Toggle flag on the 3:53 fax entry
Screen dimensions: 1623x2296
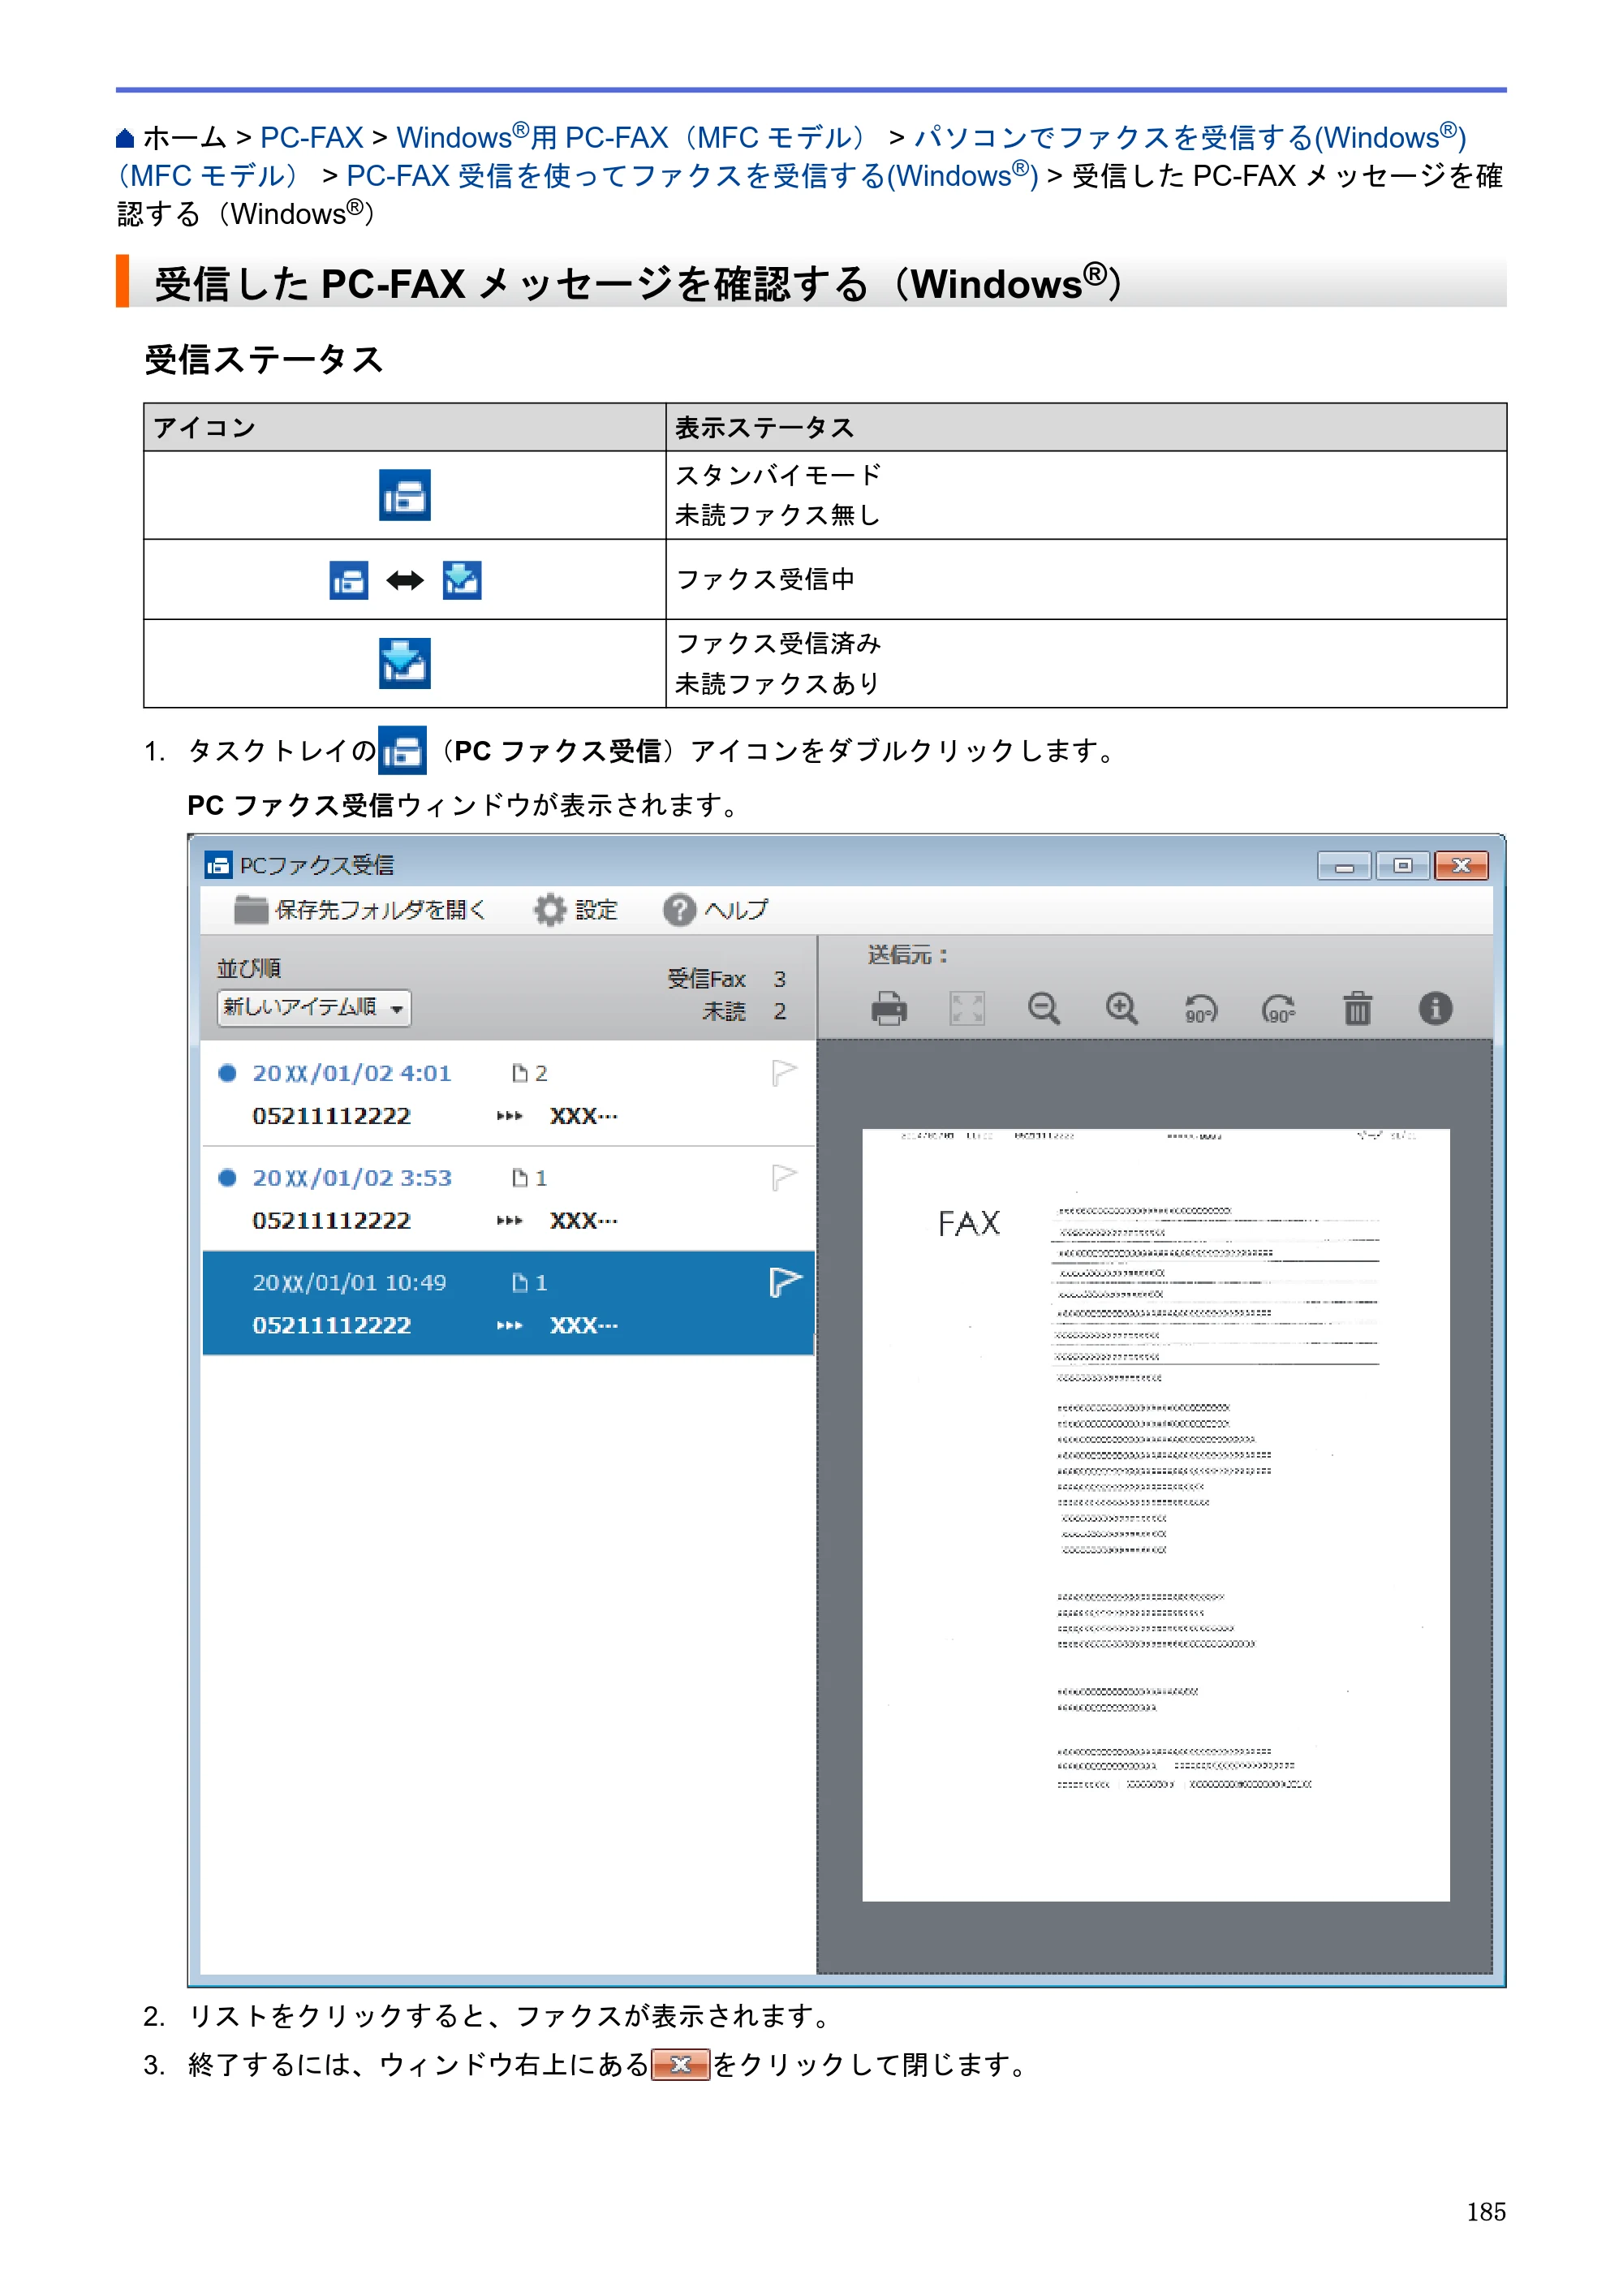click(784, 1177)
